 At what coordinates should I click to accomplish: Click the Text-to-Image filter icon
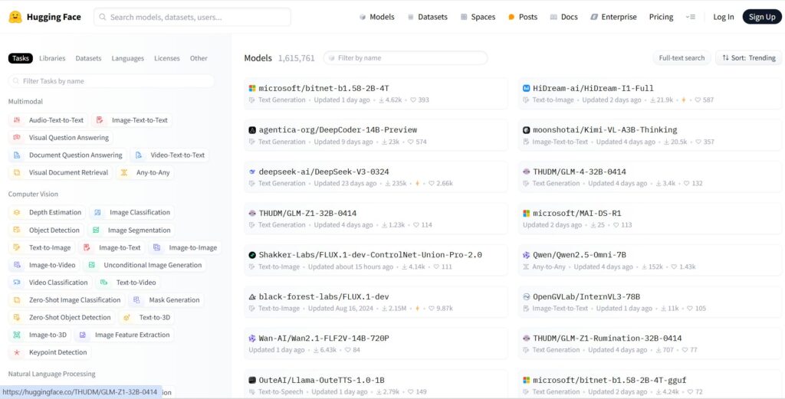[17, 247]
